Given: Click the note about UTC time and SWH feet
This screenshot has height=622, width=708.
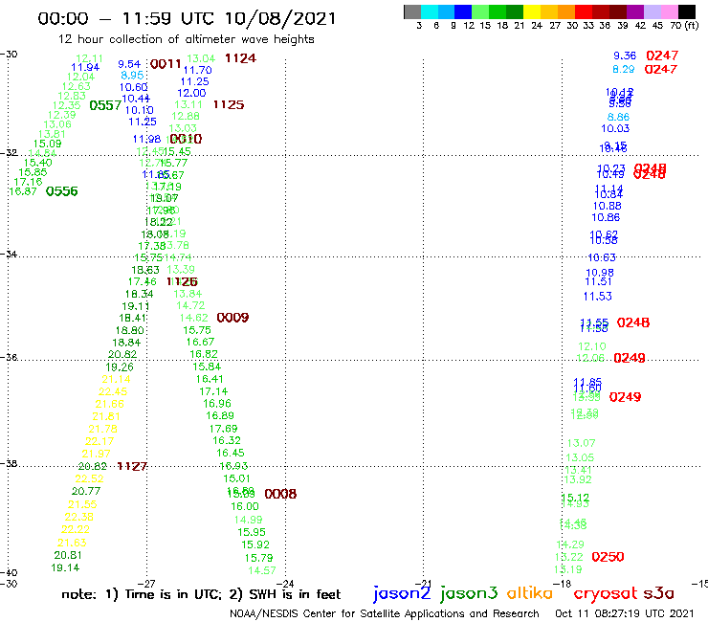Looking at the screenshot, I should pos(201,594).
